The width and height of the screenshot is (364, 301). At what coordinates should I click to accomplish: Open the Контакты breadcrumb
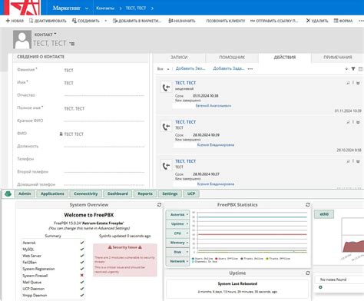tap(105, 8)
